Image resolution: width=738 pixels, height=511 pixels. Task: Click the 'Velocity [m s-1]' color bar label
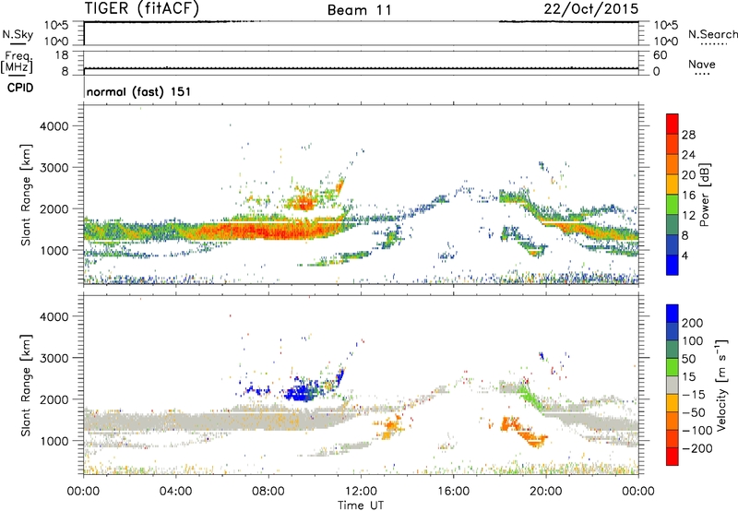click(x=720, y=385)
